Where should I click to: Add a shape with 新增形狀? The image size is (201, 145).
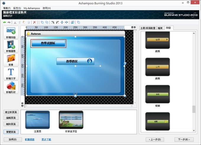11,87
